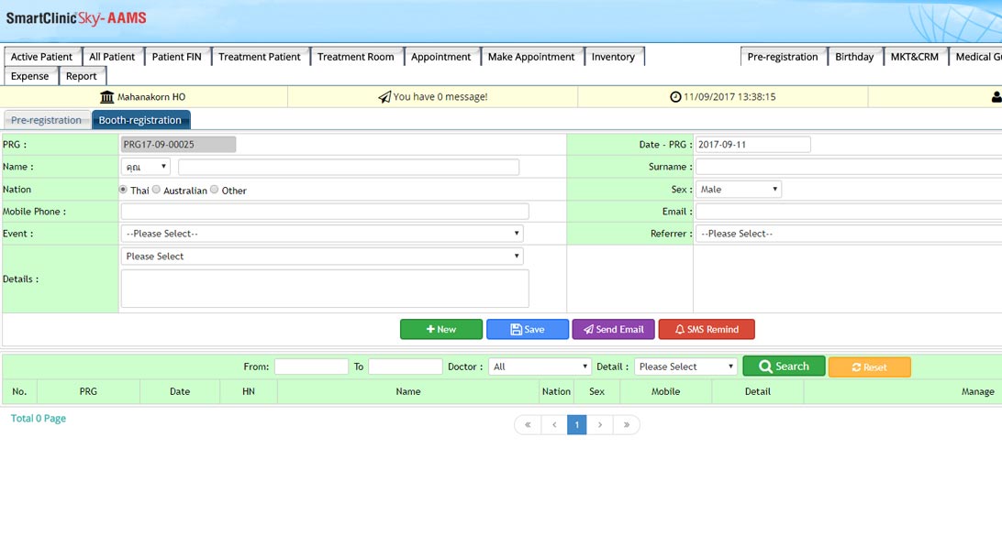Click the Mobile Phone input field

tap(325, 212)
